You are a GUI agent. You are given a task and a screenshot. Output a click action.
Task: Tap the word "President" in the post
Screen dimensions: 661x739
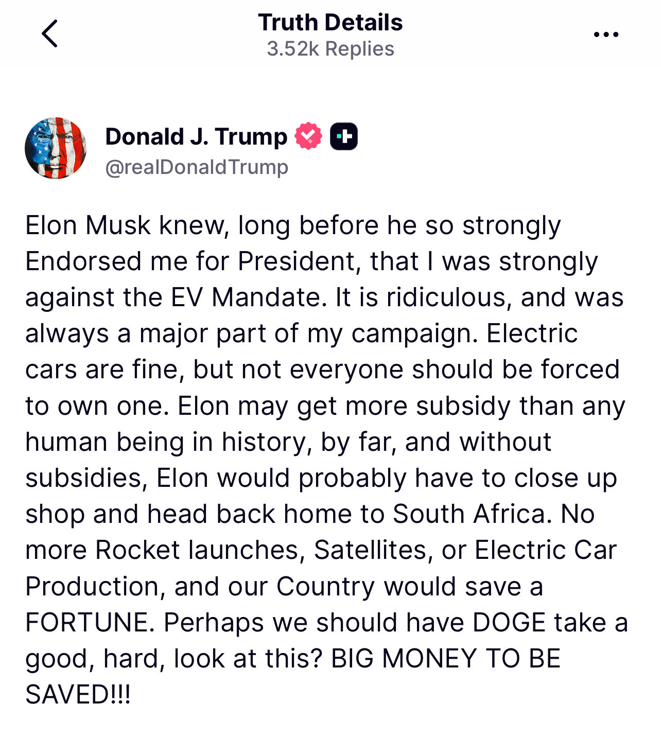(x=297, y=261)
